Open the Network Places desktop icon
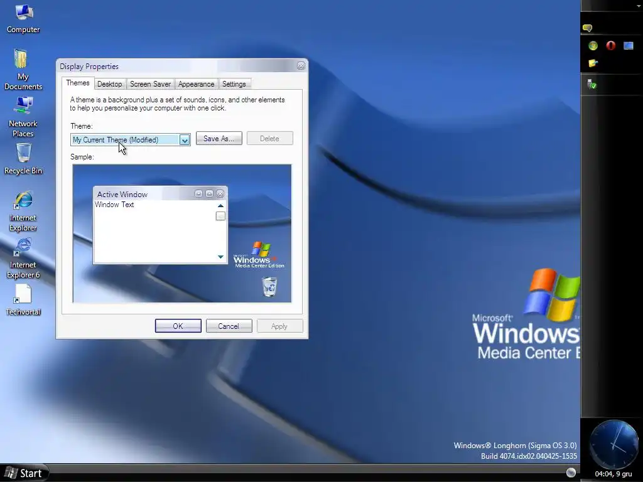643x482 pixels. pos(23,117)
